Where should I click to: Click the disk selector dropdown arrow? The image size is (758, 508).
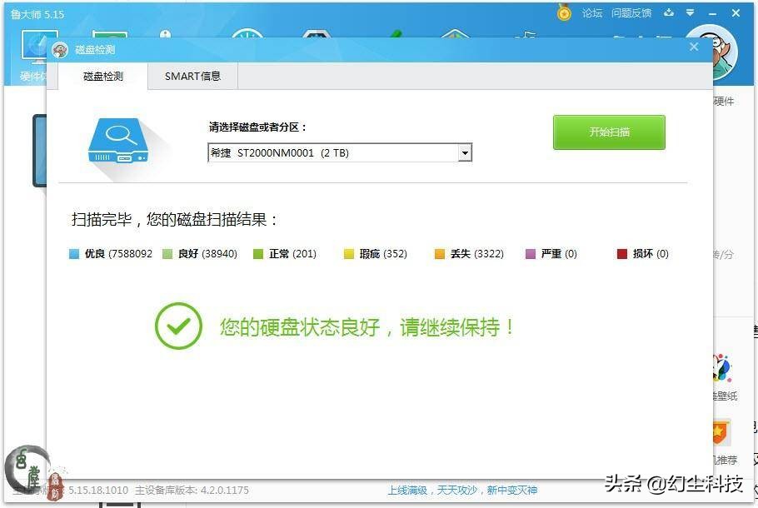coord(465,152)
